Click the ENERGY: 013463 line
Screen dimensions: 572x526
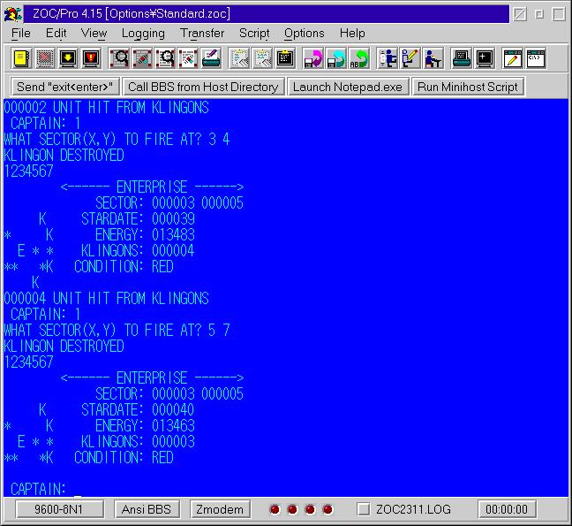click(x=145, y=425)
